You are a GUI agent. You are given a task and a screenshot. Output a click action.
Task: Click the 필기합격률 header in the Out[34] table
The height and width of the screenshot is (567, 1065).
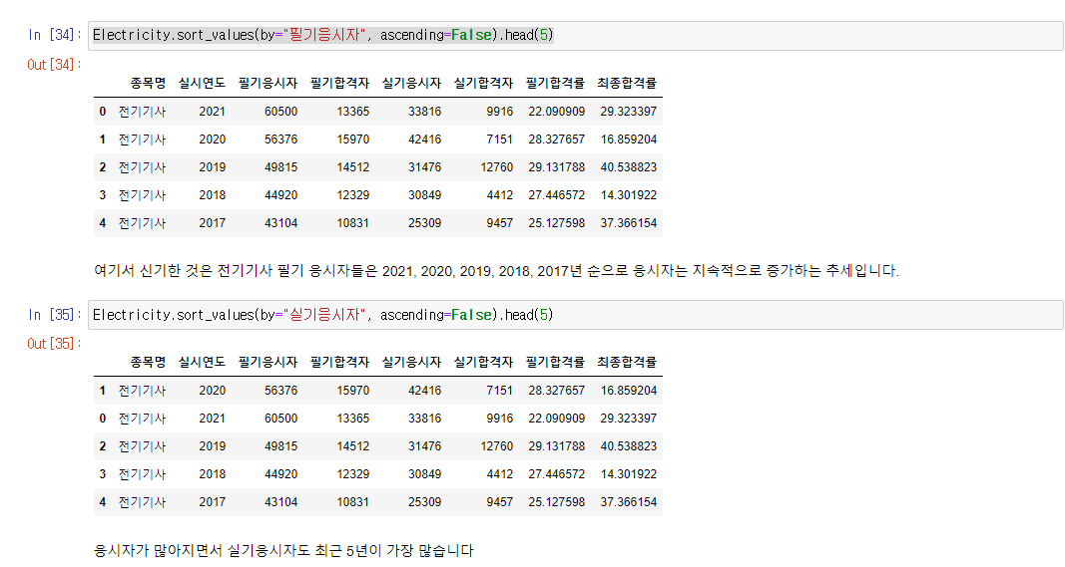[x=555, y=83]
